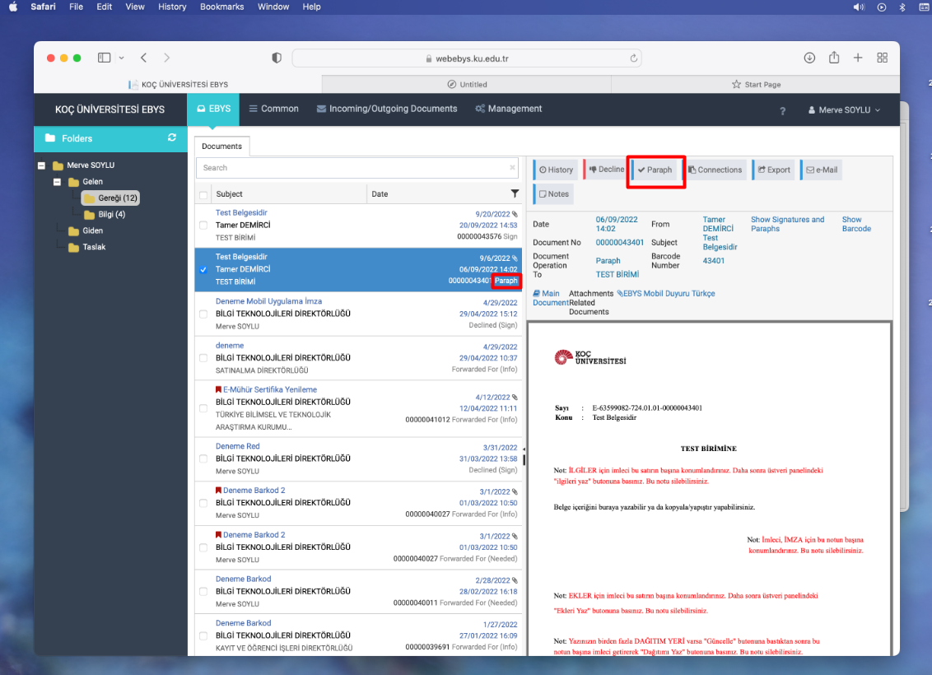This screenshot has width=932, height=675.
Task: Uncheck the selected Test Belgesidir document
Action: point(203,269)
